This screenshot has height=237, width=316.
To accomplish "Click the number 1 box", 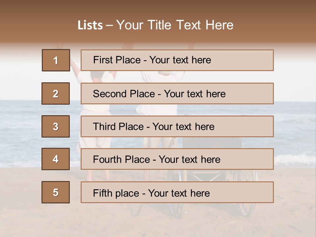I will pos(56,60).
